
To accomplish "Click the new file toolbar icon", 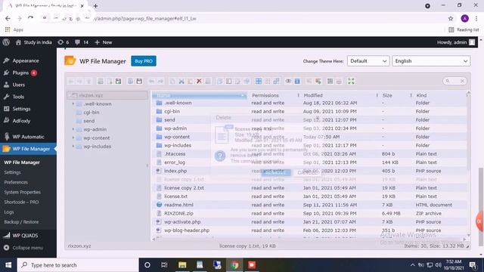I will coord(109,82).
